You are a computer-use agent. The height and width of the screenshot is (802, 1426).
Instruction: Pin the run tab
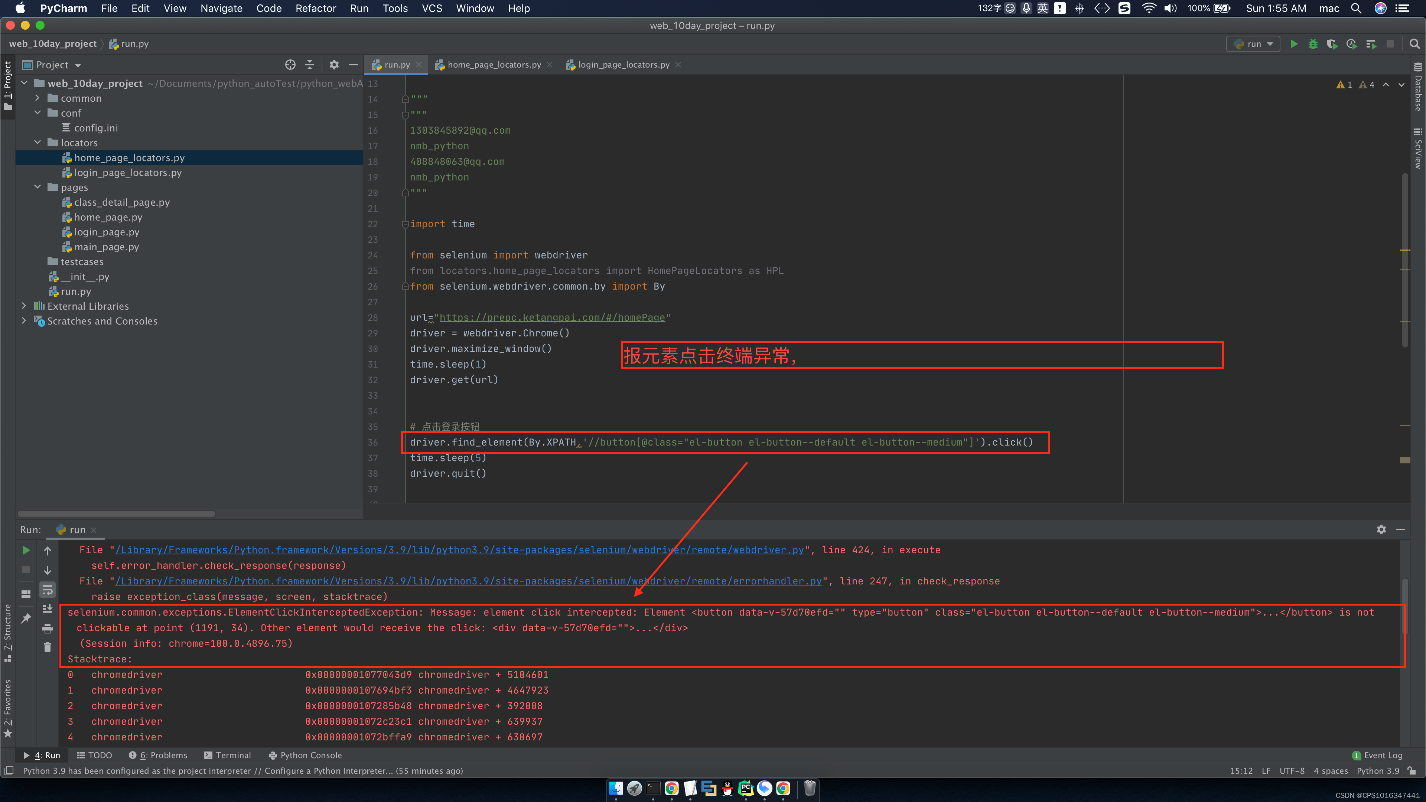click(x=26, y=618)
